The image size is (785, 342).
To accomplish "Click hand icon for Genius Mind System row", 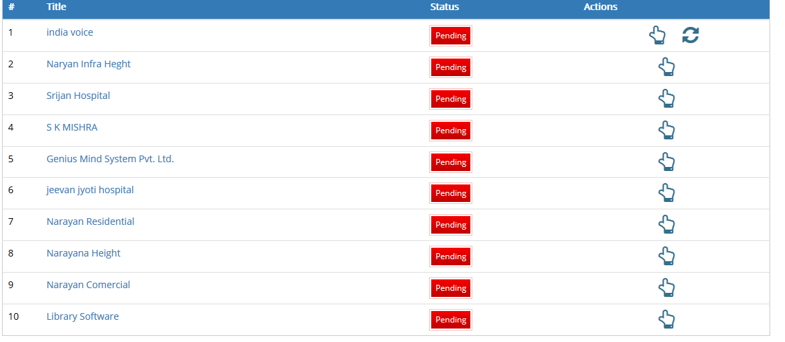I will [x=666, y=162].
